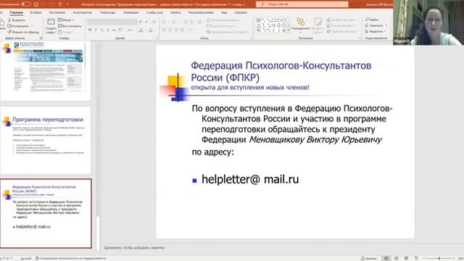
Task: Toggle text shadow formatting
Action: (108, 30)
